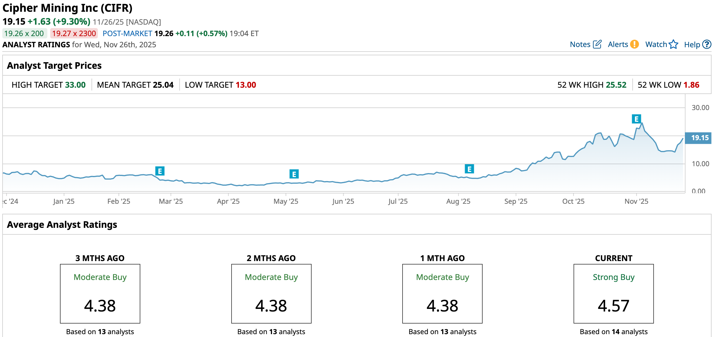Click the Notes pencil edit icon
The height and width of the screenshot is (337, 715).
click(x=597, y=44)
